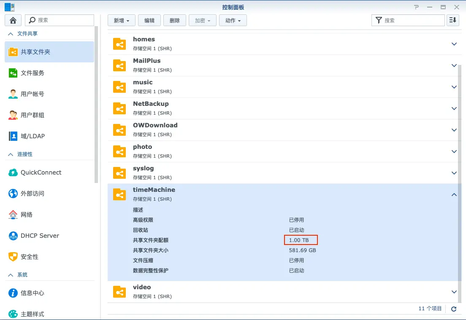Image resolution: width=466 pixels, height=320 pixels.
Task: Click the filter search field
Action: 408,20
